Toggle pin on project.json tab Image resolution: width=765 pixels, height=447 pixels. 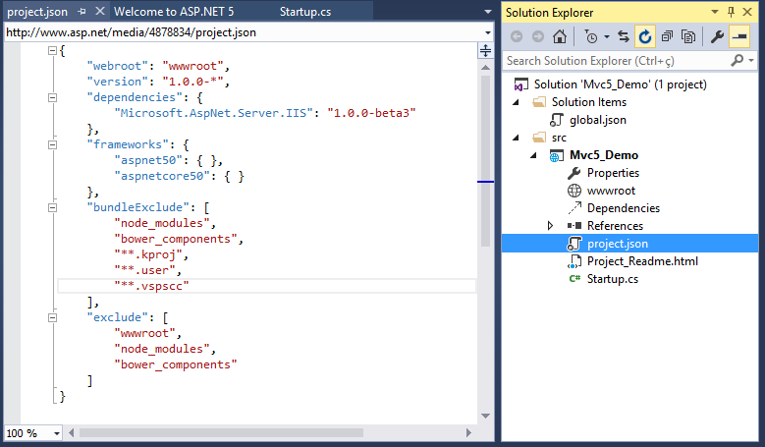pos(82,11)
